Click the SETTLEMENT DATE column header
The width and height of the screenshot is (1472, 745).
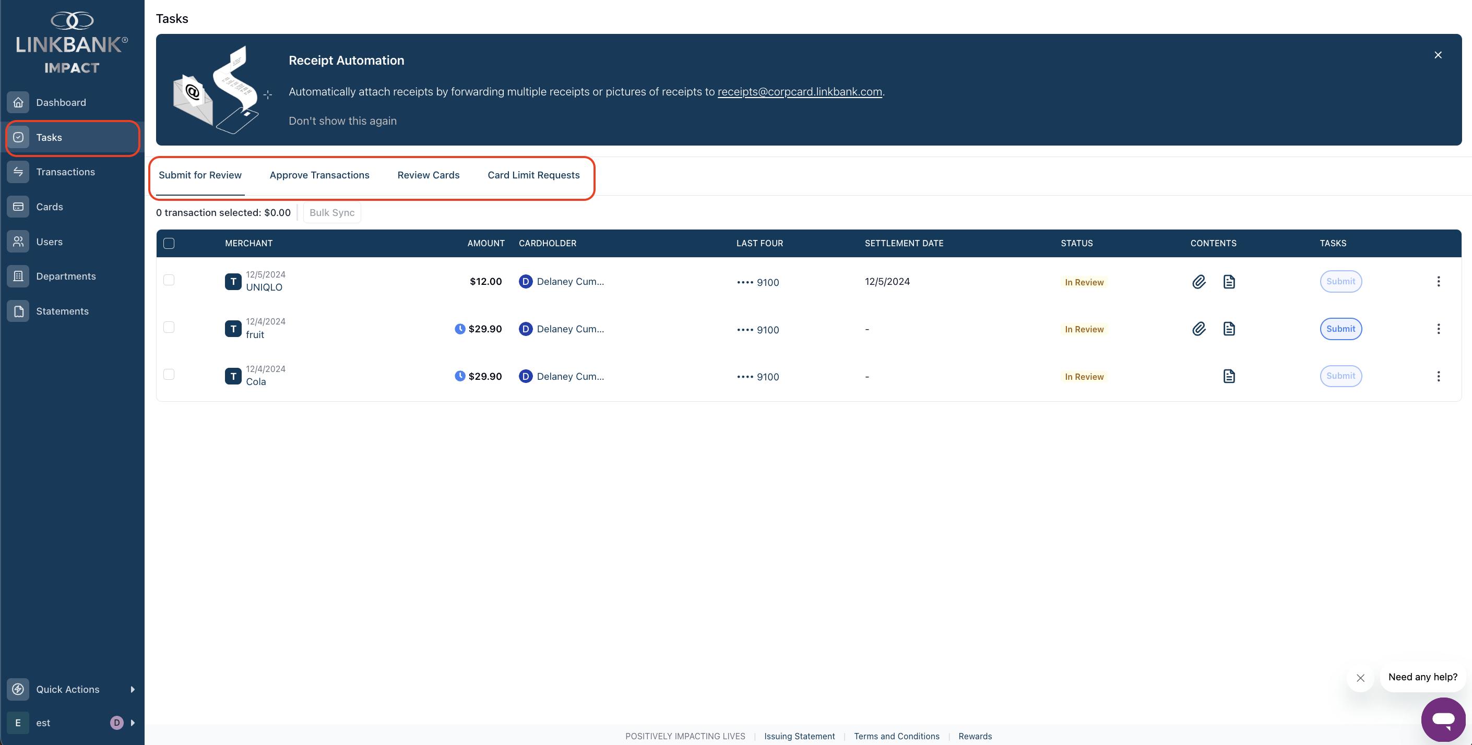[904, 244]
